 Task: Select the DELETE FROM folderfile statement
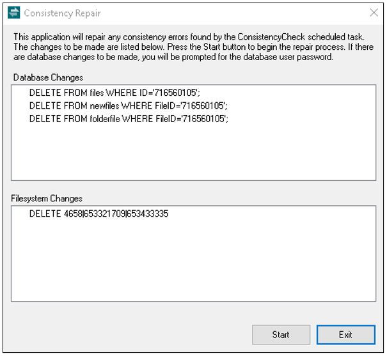(129, 119)
